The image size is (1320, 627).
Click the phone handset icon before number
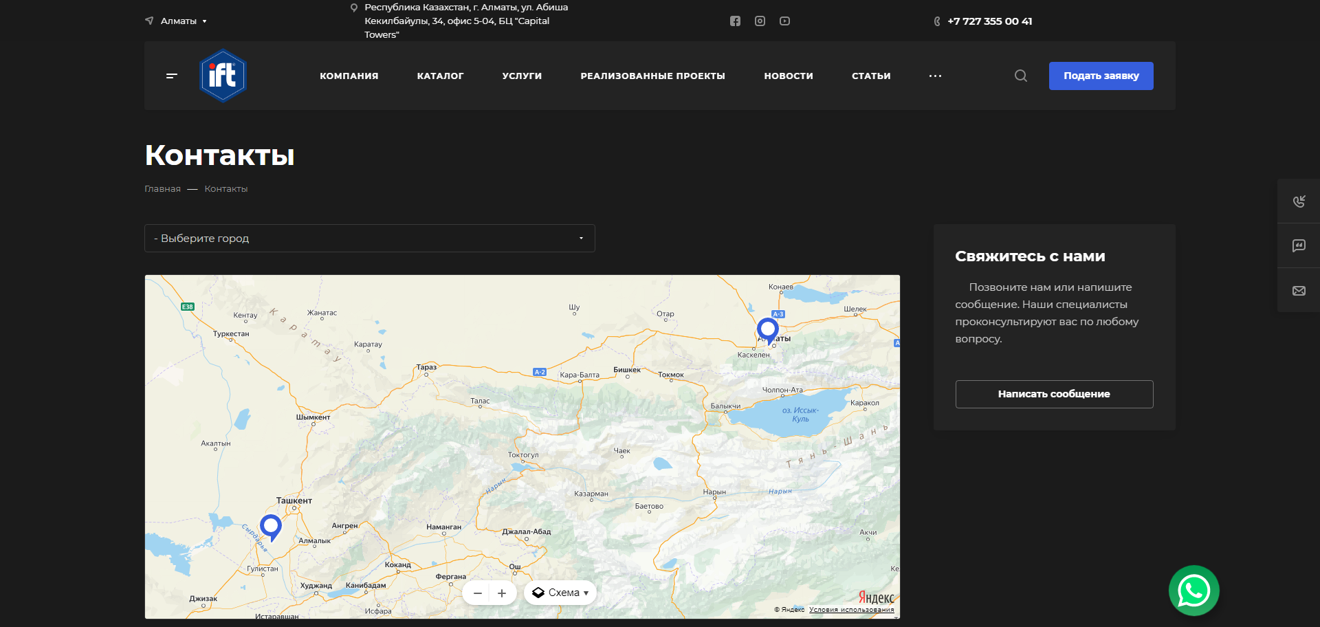(937, 21)
